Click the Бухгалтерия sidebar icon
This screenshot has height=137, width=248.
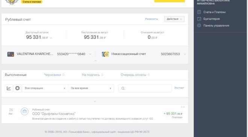199,19
